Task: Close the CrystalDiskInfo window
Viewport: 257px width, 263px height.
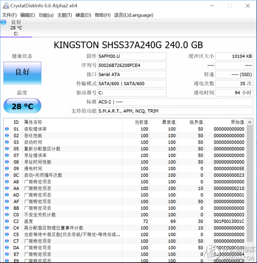Action: click(x=248, y=6)
